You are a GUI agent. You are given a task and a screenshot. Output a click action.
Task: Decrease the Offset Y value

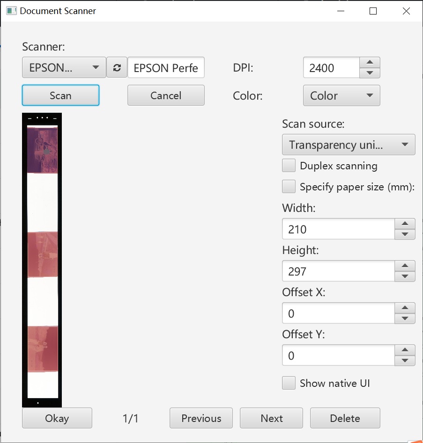[405, 360]
